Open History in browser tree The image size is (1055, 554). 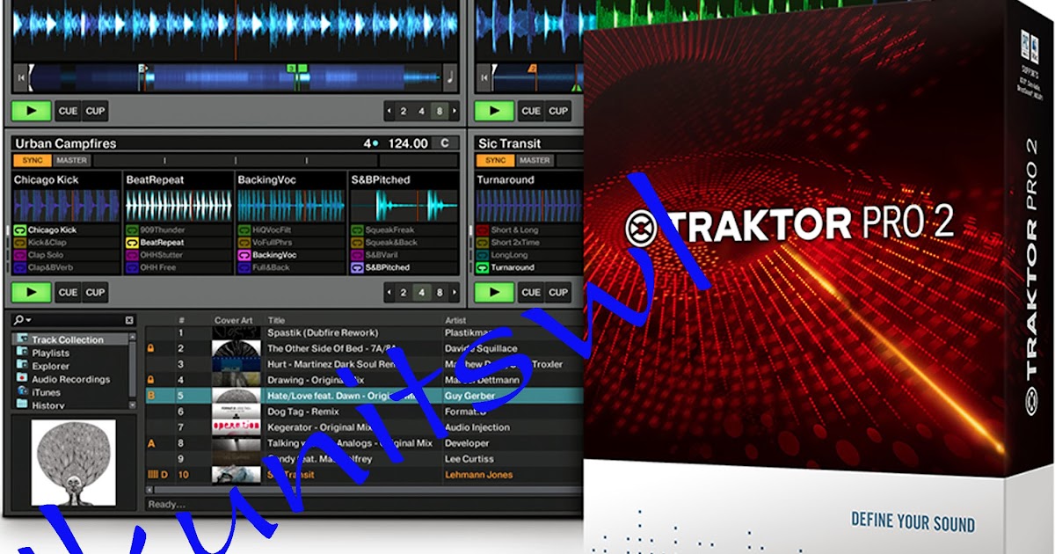click(x=48, y=405)
